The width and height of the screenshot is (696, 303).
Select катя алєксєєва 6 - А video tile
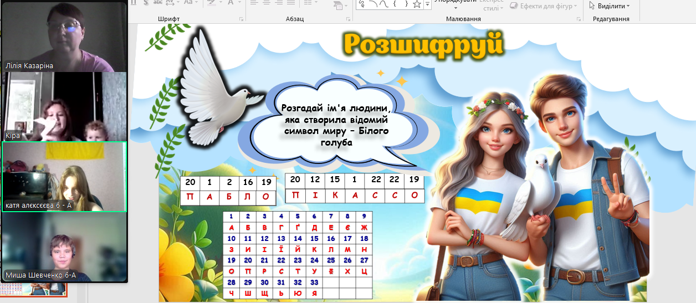tap(64, 177)
